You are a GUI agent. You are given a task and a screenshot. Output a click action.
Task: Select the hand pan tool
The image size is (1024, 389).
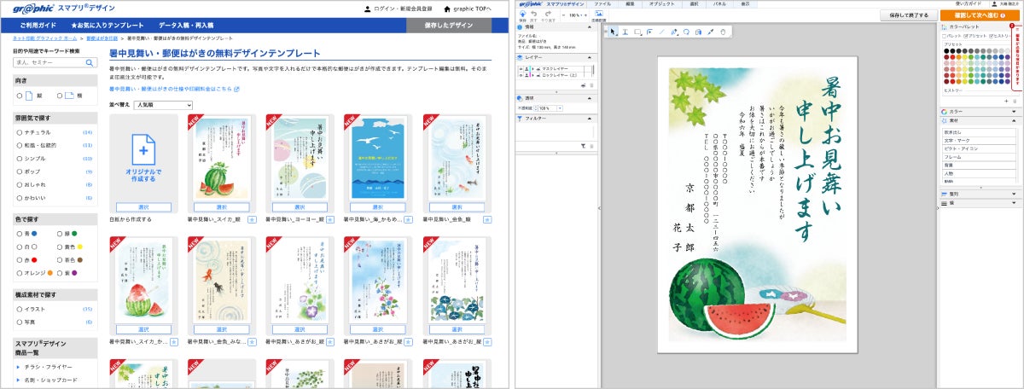723,32
